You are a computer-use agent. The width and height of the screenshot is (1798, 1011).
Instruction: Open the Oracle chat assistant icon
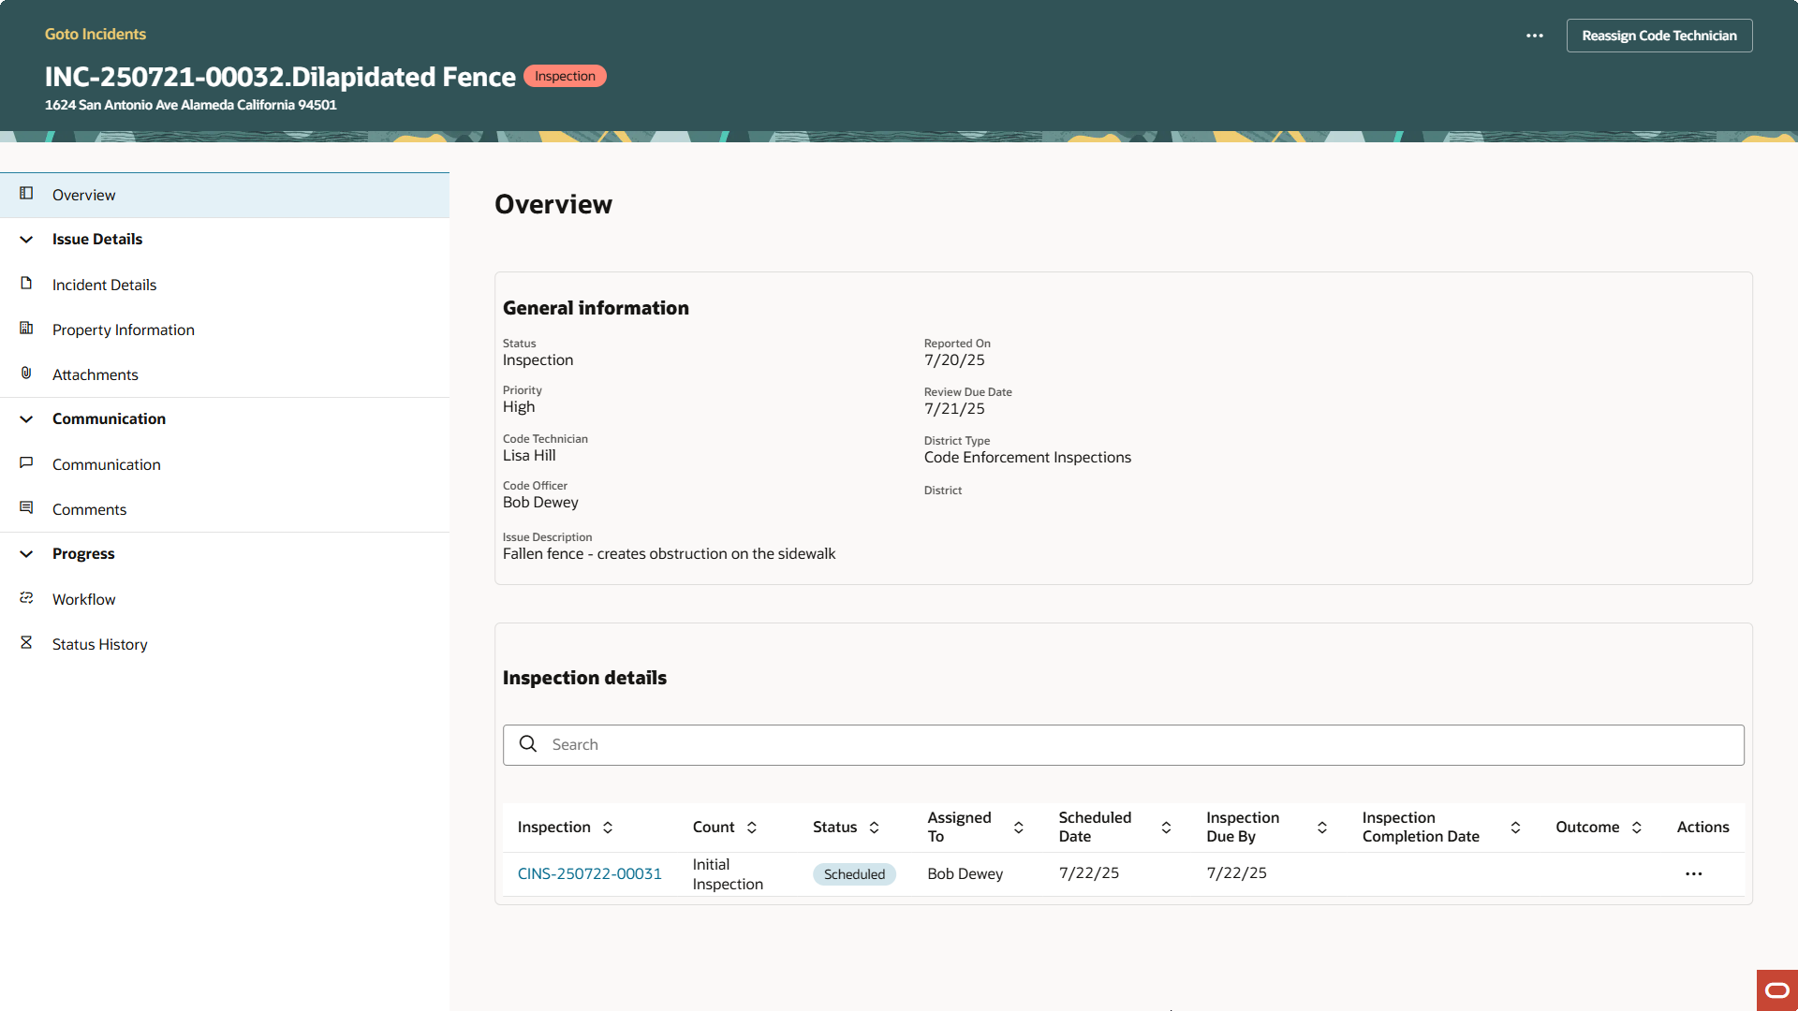tap(1775, 989)
